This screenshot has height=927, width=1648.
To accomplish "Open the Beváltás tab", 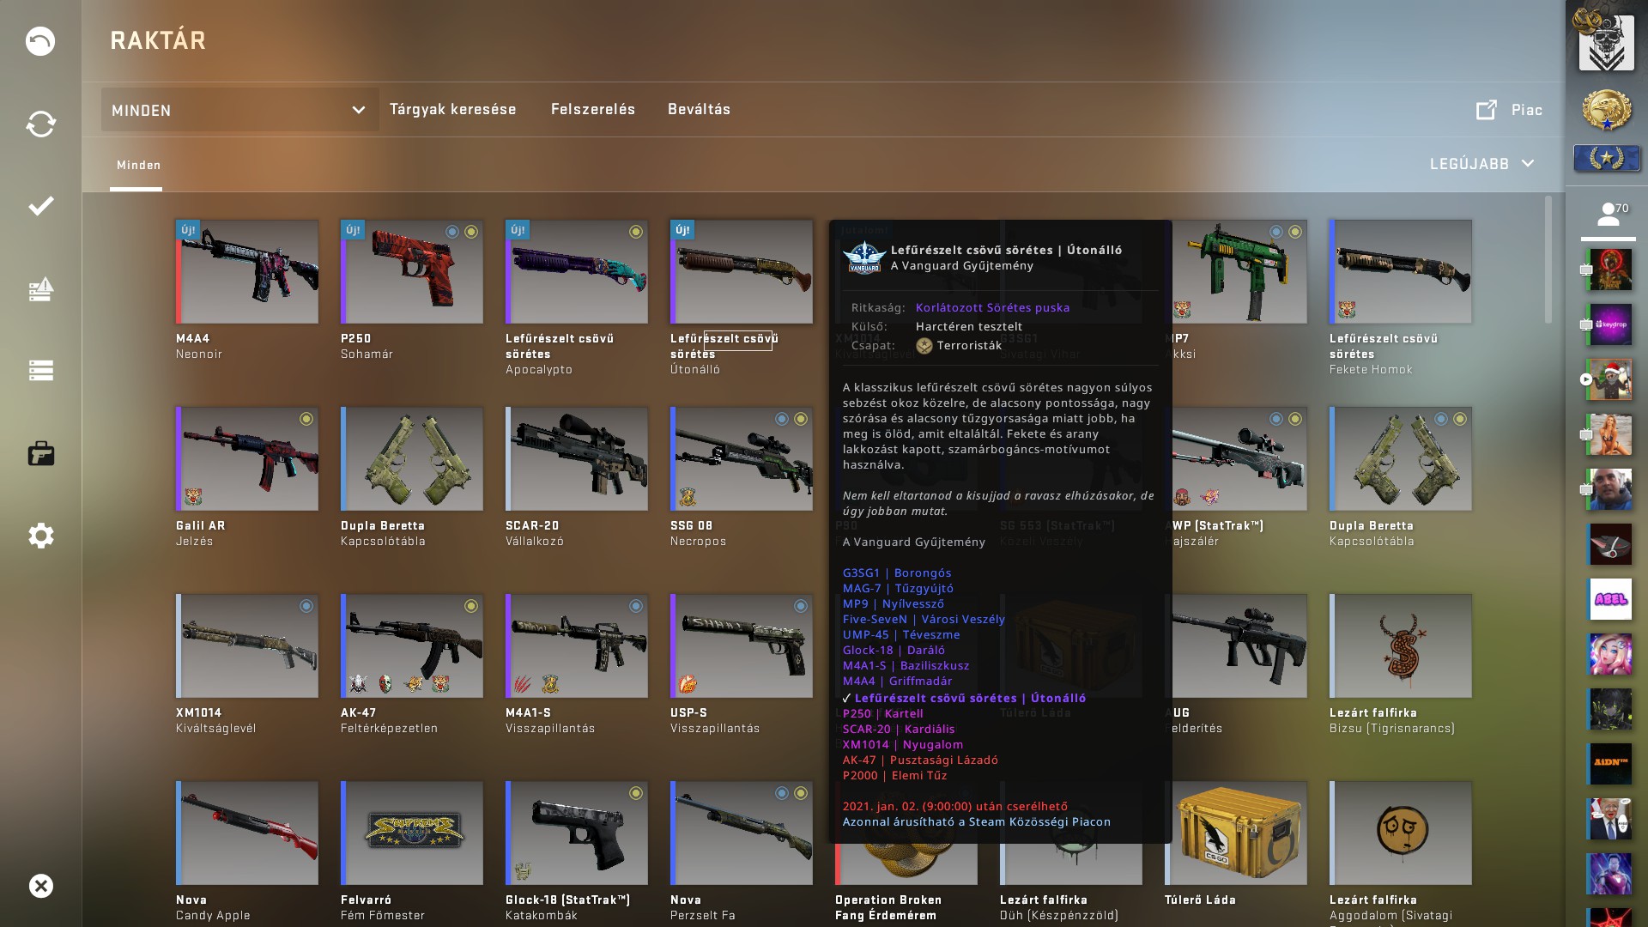I will coord(700,110).
